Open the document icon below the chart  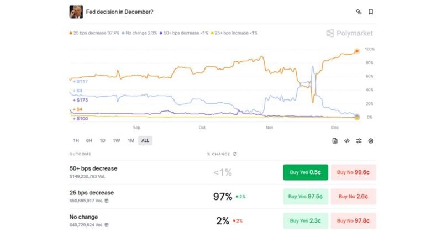[x=335, y=140]
